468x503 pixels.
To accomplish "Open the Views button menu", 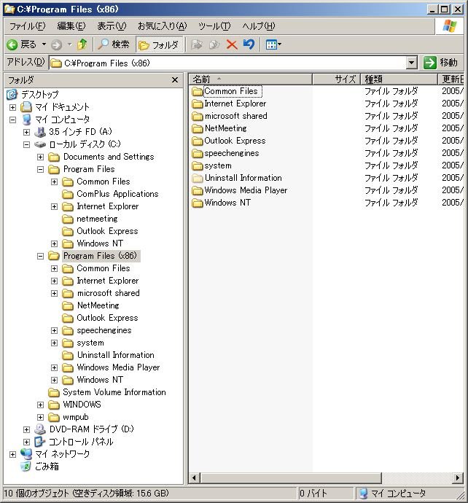I will [x=273, y=44].
